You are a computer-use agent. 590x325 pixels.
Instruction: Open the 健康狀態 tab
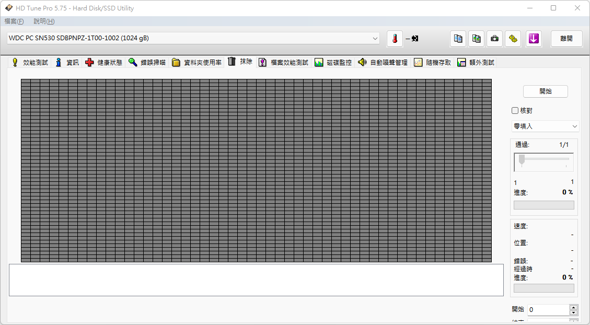click(104, 63)
